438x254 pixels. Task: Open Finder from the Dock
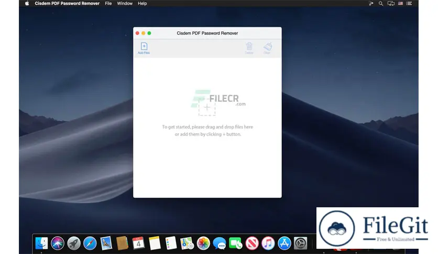point(41,243)
